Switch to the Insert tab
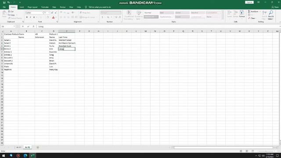 click(x=22, y=7)
